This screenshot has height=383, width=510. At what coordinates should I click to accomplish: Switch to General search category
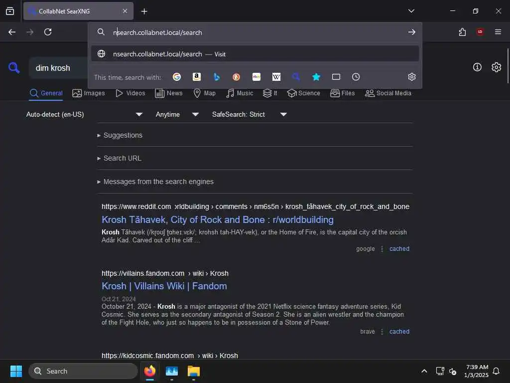pos(46,93)
